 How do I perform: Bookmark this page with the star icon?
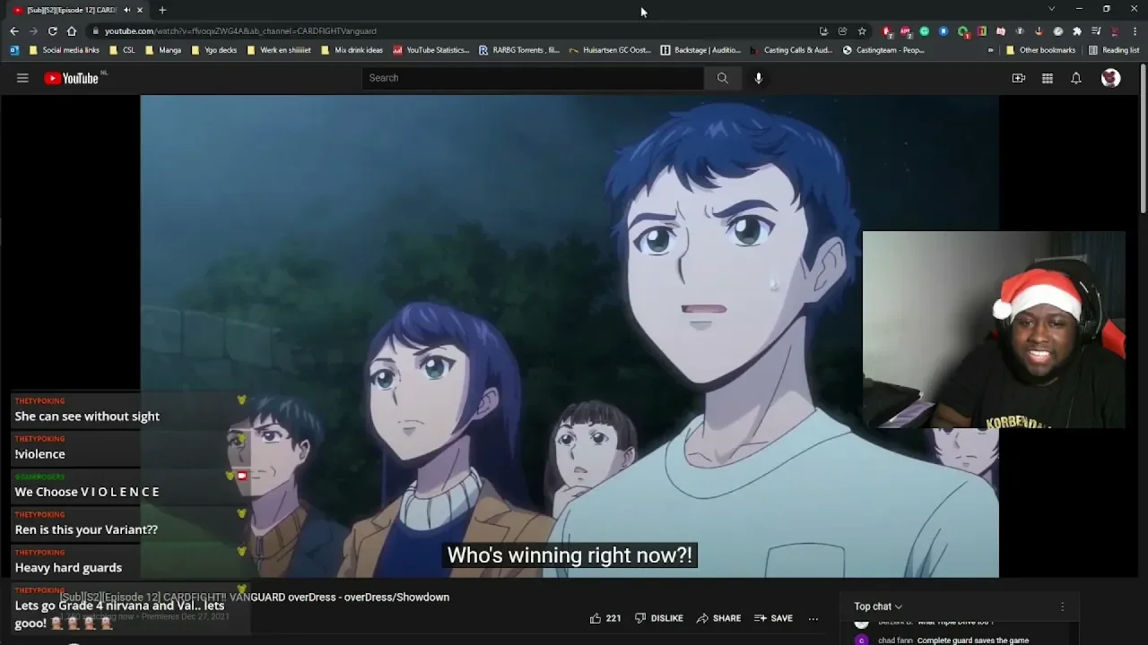(862, 30)
